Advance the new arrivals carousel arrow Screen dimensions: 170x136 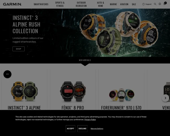click(x=165, y=98)
